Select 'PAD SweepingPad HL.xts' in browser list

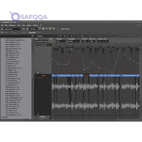pyautogui.click(x=14, y=98)
